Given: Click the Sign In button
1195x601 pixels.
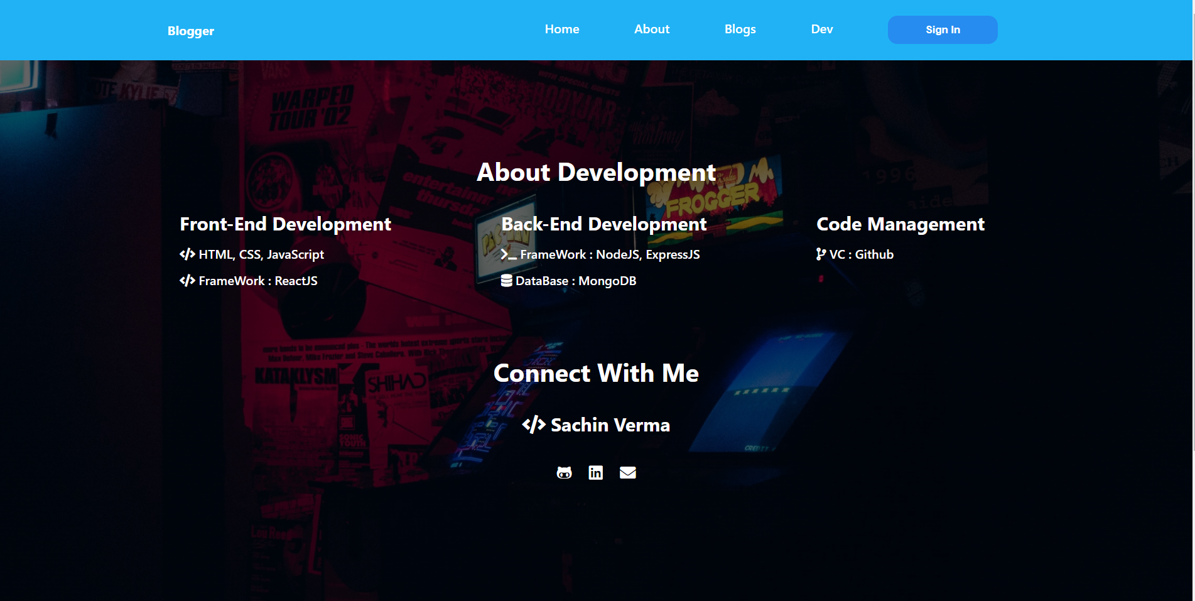Looking at the screenshot, I should point(943,30).
